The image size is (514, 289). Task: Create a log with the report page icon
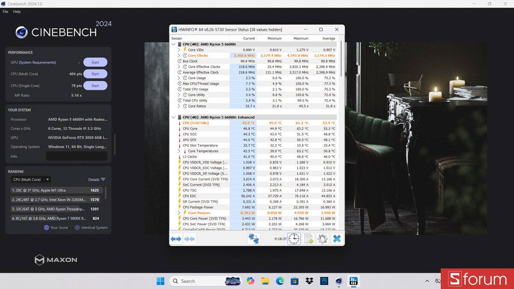pos(309,238)
